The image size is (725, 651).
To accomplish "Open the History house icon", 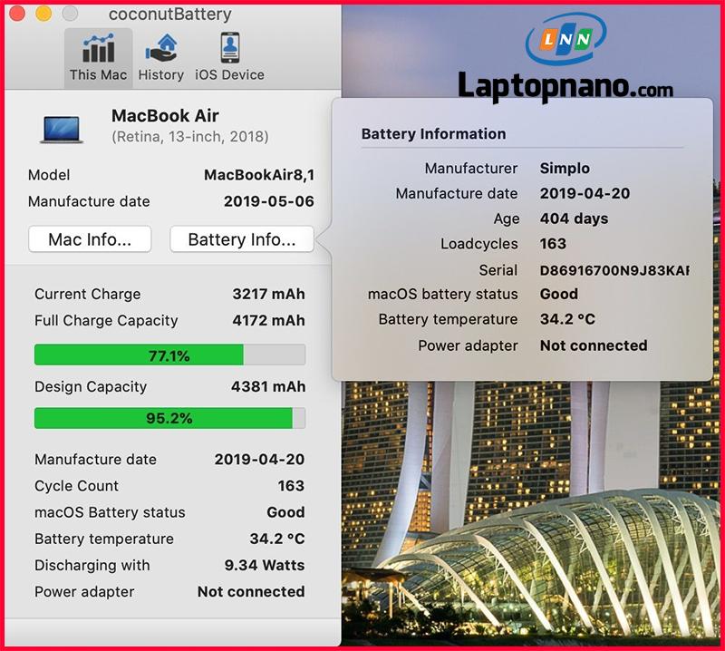I will 161,48.
